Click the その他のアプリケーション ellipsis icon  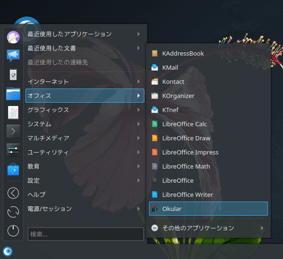click(155, 228)
